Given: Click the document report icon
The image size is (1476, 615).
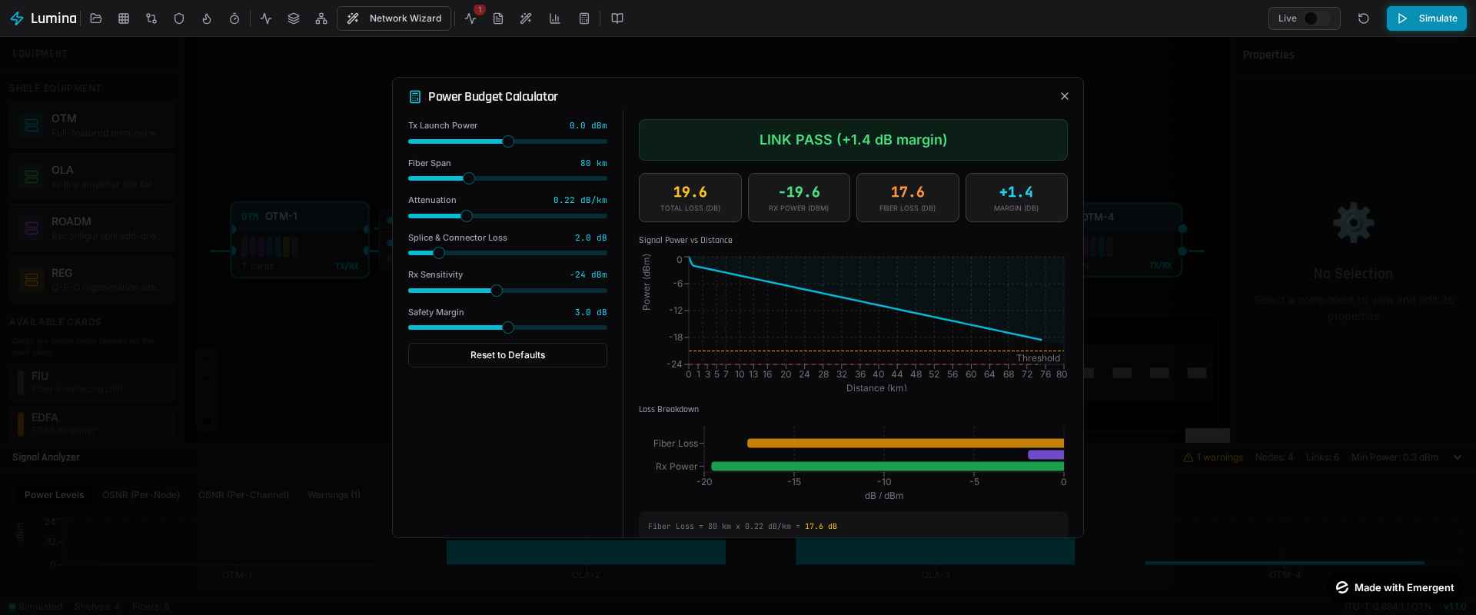Looking at the screenshot, I should click(498, 18).
